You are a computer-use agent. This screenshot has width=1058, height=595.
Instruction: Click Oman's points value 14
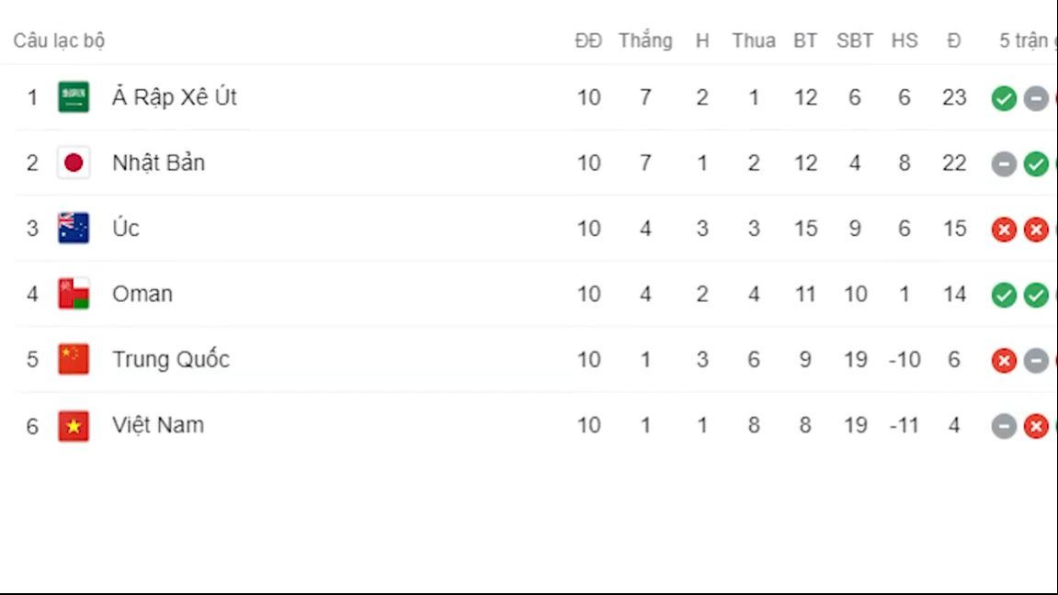pos(954,294)
